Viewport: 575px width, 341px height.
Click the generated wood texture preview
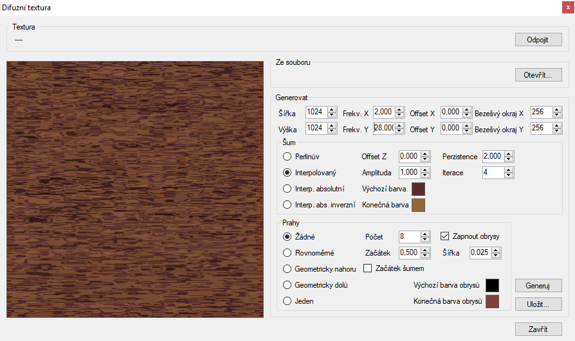(135, 189)
